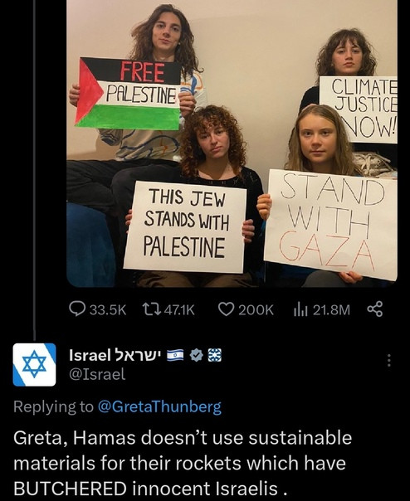Retweet the post using the retweet icon
Screen dimensions: 410x501
point(151,309)
